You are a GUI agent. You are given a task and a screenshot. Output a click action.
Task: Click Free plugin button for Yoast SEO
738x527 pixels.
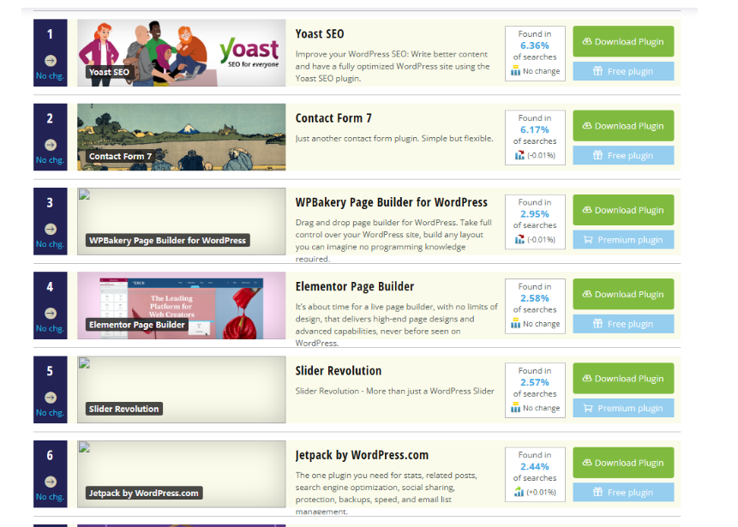623,71
